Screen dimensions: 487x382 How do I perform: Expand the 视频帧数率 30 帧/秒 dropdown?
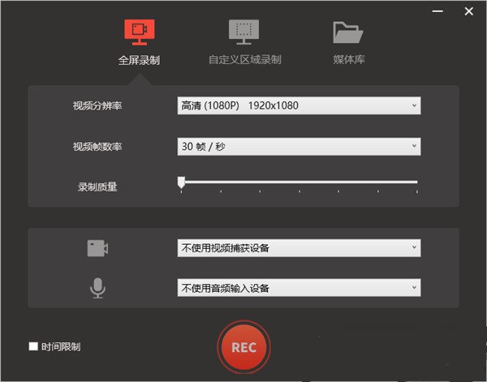point(299,147)
